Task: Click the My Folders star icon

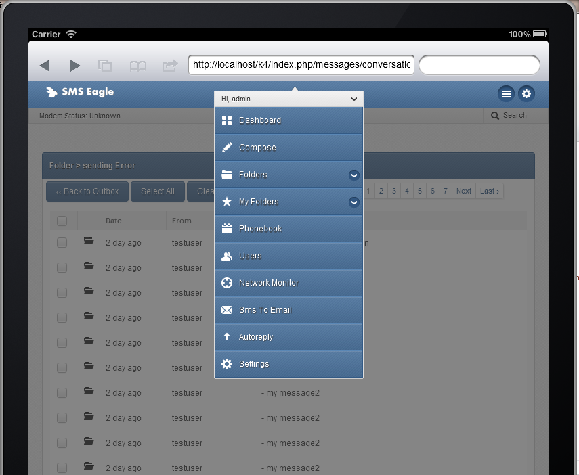Action: point(227,202)
